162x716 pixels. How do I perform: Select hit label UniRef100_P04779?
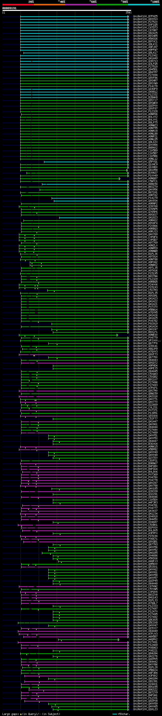click(145, 338)
